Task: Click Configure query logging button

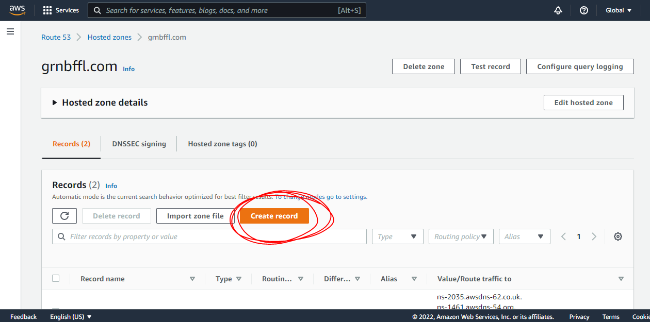Action: (x=580, y=66)
